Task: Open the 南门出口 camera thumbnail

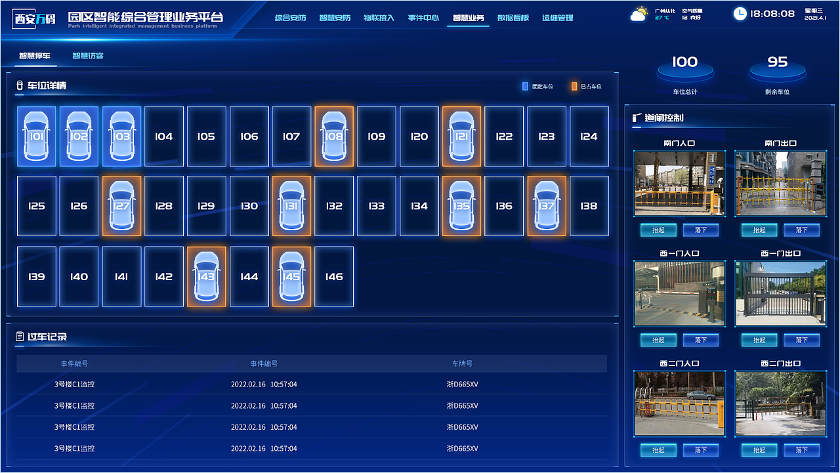Action: [780, 183]
